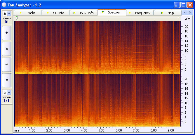The image size is (195, 135).
Task: Open the 1: mode dropdown
Action: tap(9, 92)
